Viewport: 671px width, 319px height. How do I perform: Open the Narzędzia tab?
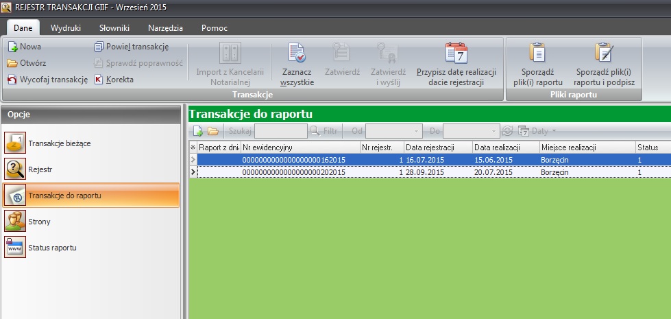(x=166, y=28)
